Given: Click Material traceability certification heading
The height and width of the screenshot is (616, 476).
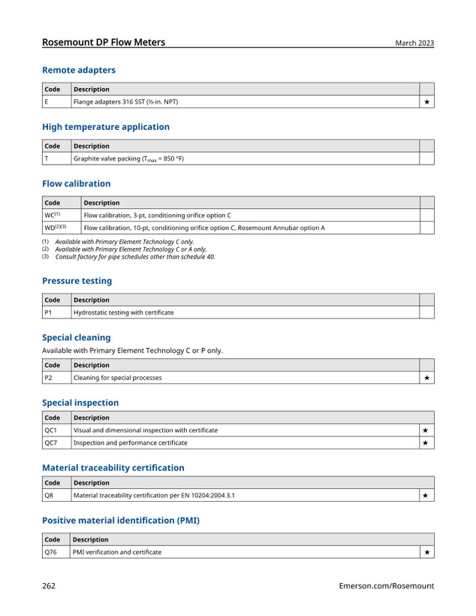Looking at the screenshot, I should (113, 468).
